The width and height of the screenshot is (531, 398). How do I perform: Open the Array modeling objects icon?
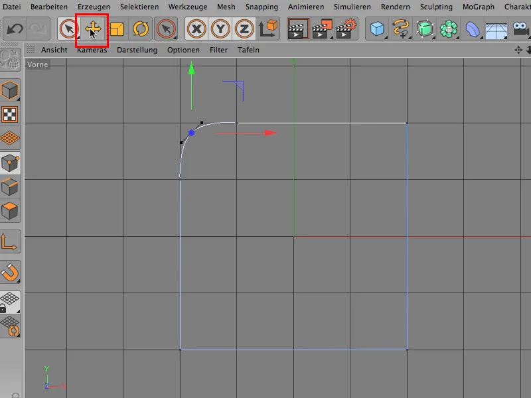tap(449, 29)
